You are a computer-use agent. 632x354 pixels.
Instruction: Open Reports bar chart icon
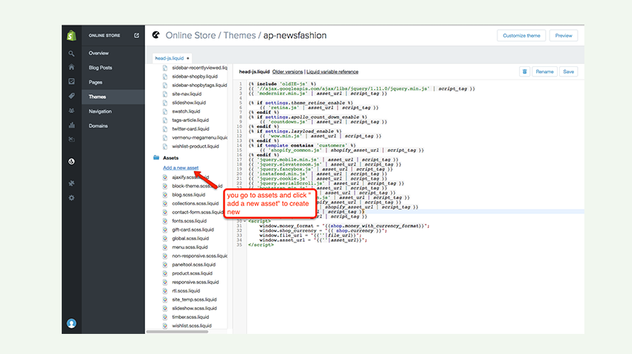71,125
